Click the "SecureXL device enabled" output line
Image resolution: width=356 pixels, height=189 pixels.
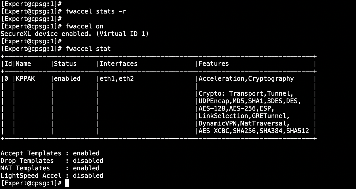pyautogui.click(x=74, y=34)
